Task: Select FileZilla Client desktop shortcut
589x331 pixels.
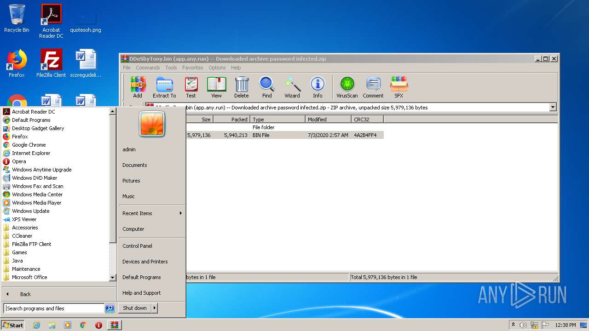Action: pos(51,63)
